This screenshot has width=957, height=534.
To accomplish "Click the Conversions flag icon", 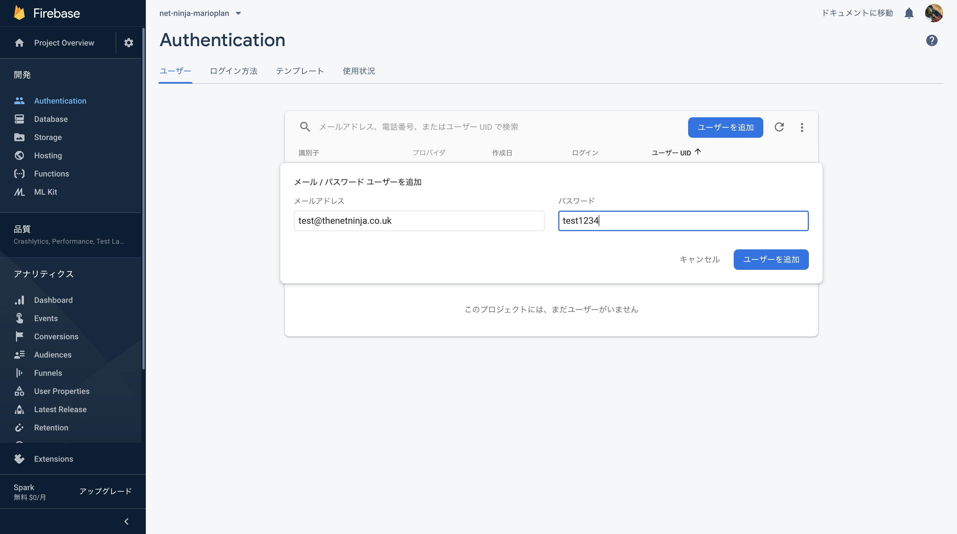I will [19, 336].
